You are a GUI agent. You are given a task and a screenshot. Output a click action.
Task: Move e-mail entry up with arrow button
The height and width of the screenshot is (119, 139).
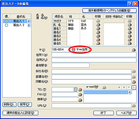coord(124,87)
